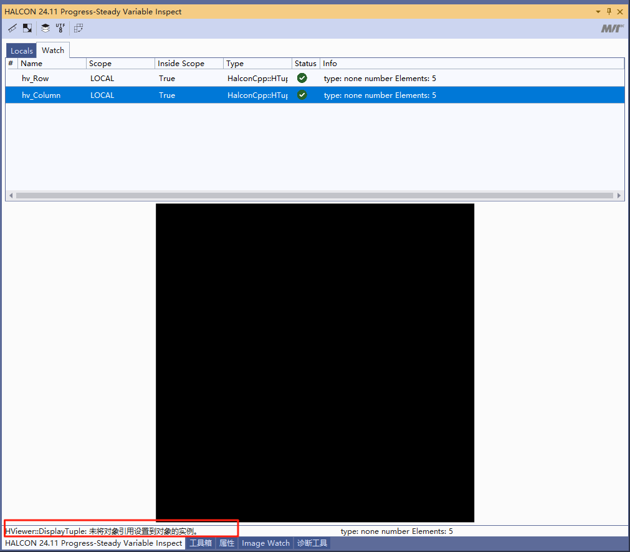This screenshot has height=552, width=630.
Task: Click the green status checkmark for hv_Column
Action: (x=302, y=95)
